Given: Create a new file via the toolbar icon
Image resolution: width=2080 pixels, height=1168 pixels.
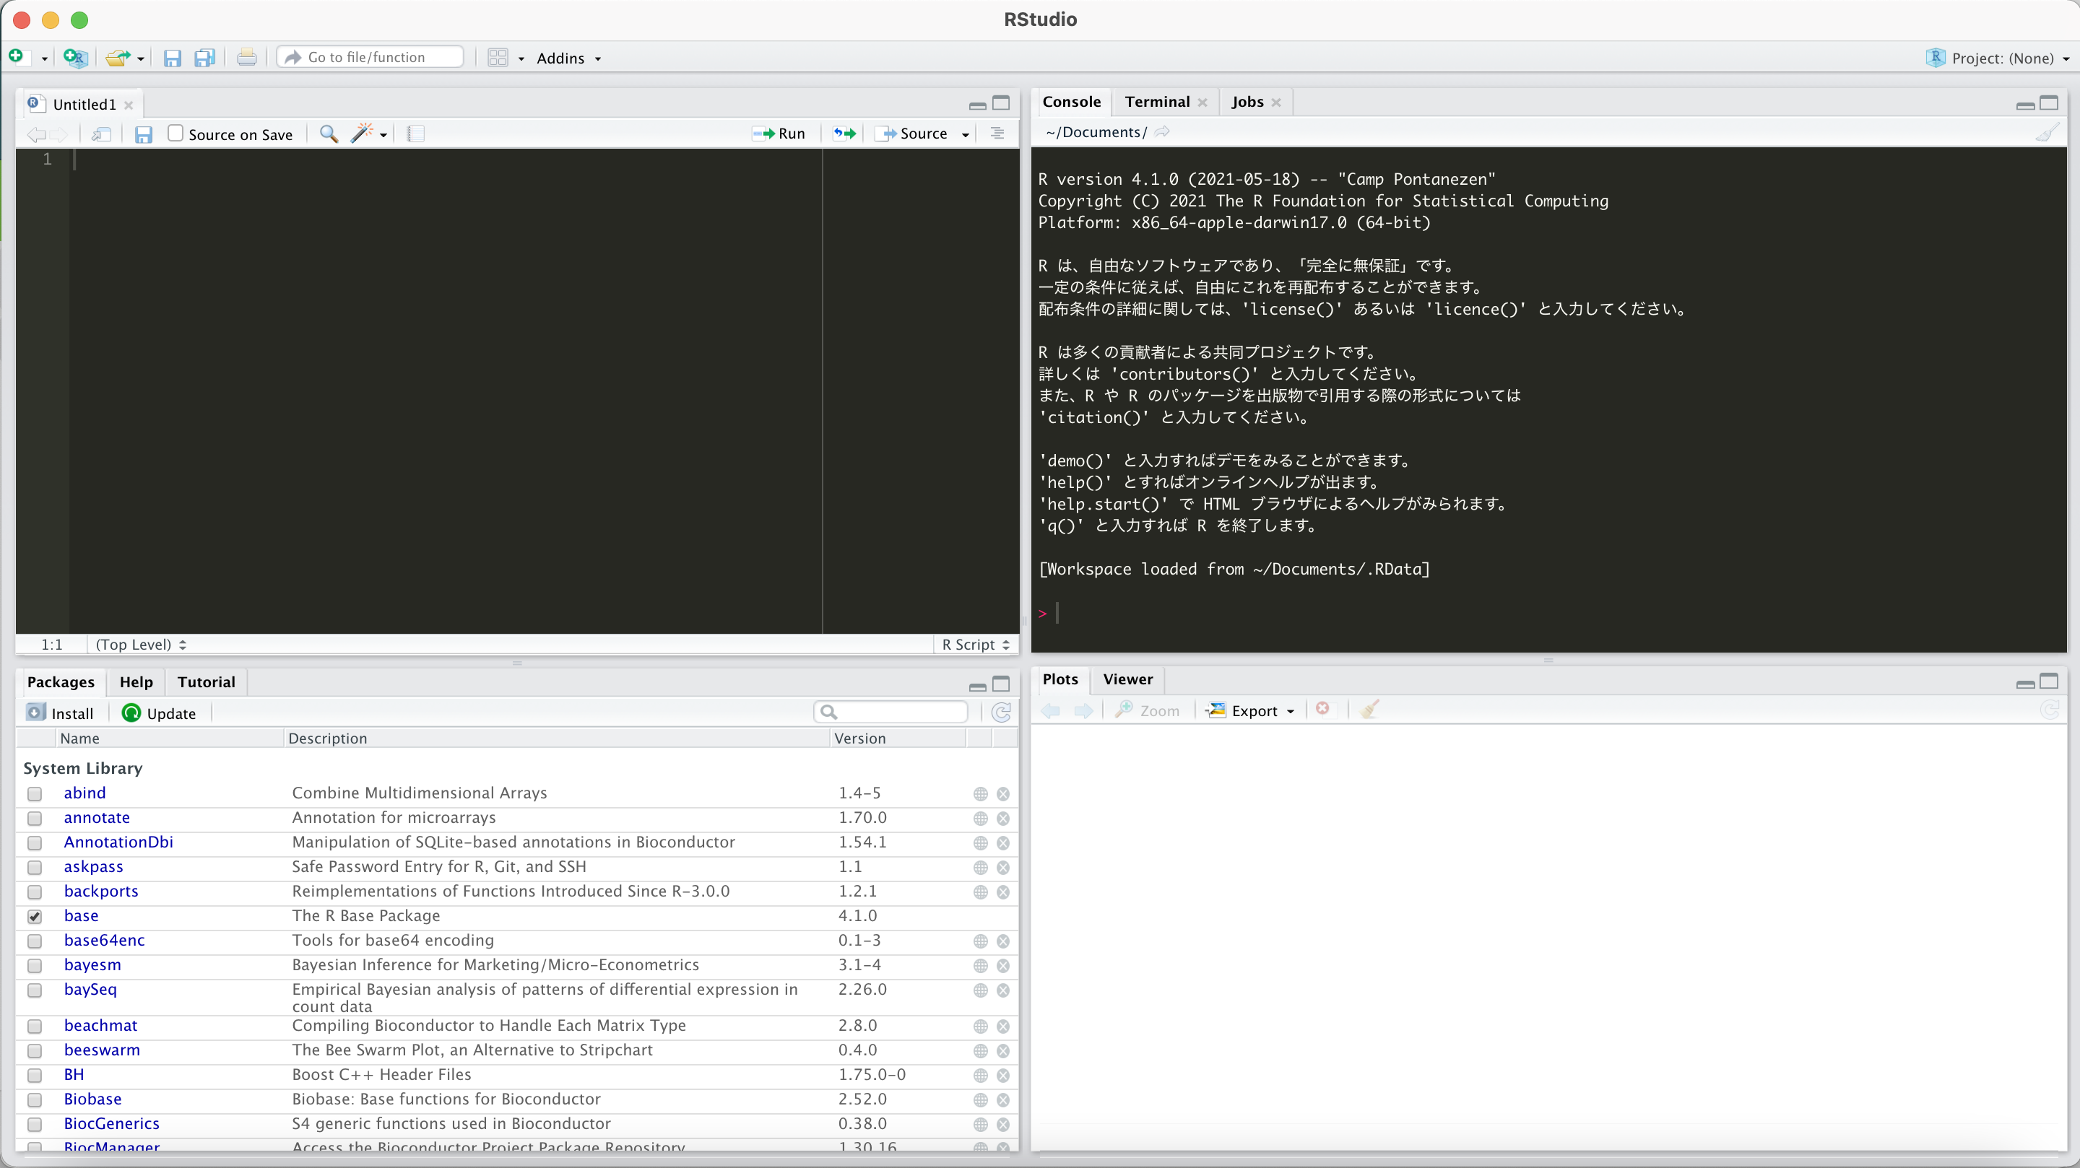Looking at the screenshot, I should pos(18,57).
